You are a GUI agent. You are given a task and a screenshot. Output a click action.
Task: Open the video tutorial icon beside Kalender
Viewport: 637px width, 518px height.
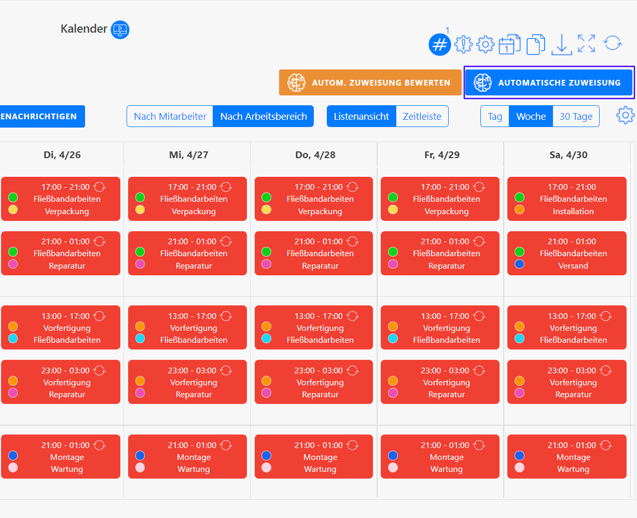120,30
